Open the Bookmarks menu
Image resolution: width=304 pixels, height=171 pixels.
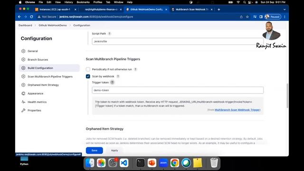pos(83,2)
